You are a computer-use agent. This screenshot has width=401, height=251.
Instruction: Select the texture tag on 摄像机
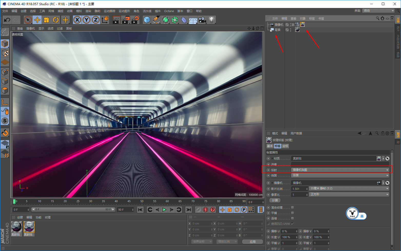(x=302, y=24)
